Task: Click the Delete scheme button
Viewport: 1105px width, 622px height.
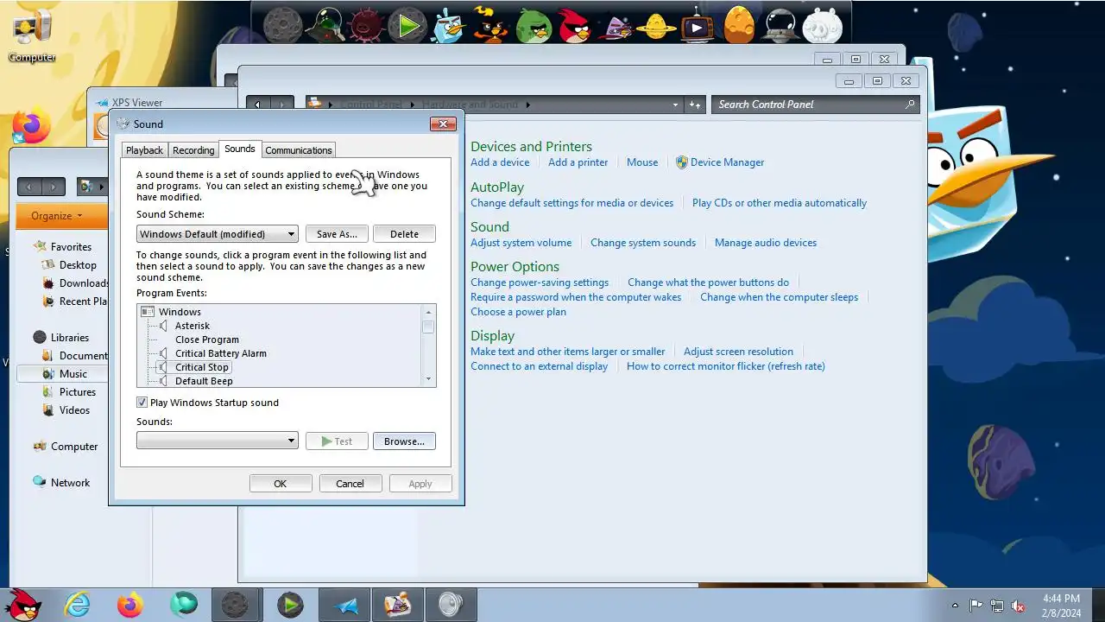Action: coord(404,234)
